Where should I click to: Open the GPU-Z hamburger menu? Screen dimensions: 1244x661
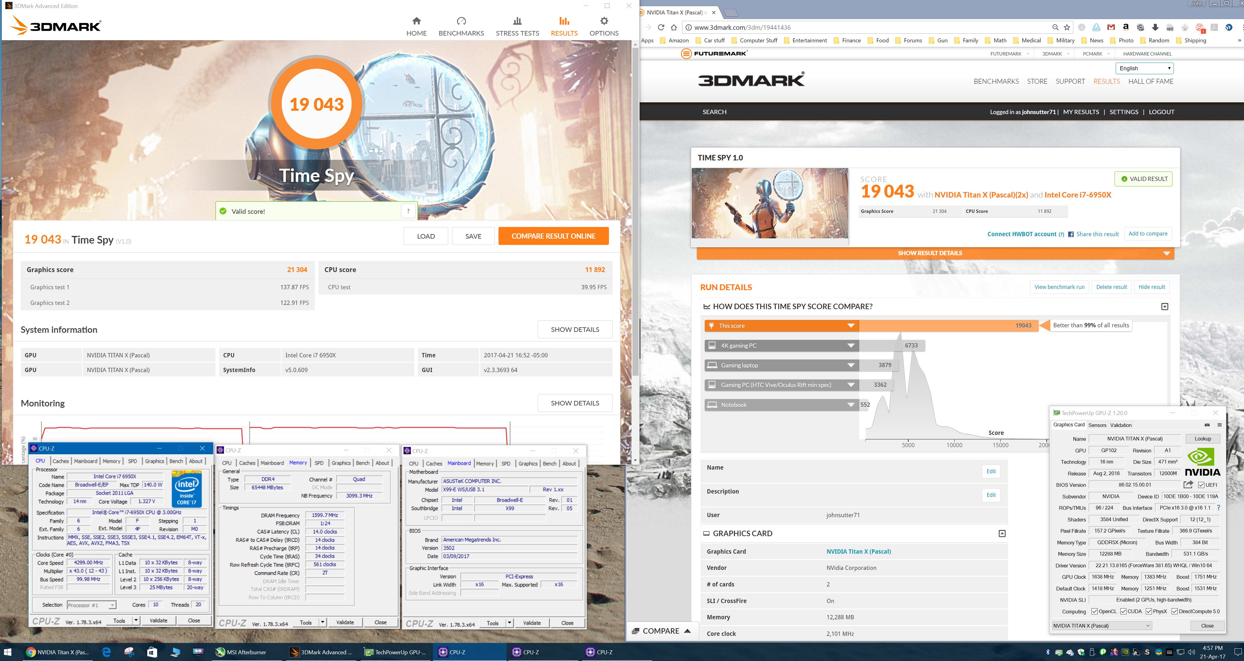point(1219,425)
